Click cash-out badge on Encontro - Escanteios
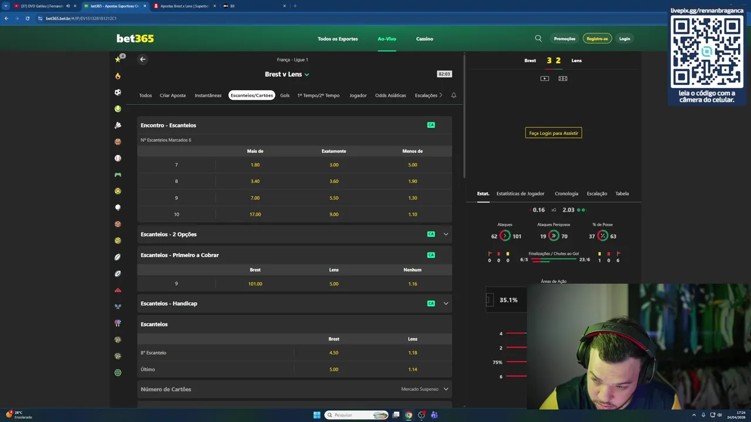The width and height of the screenshot is (751, 422). pos(431,125)
